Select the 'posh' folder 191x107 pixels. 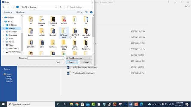point(42,44)
